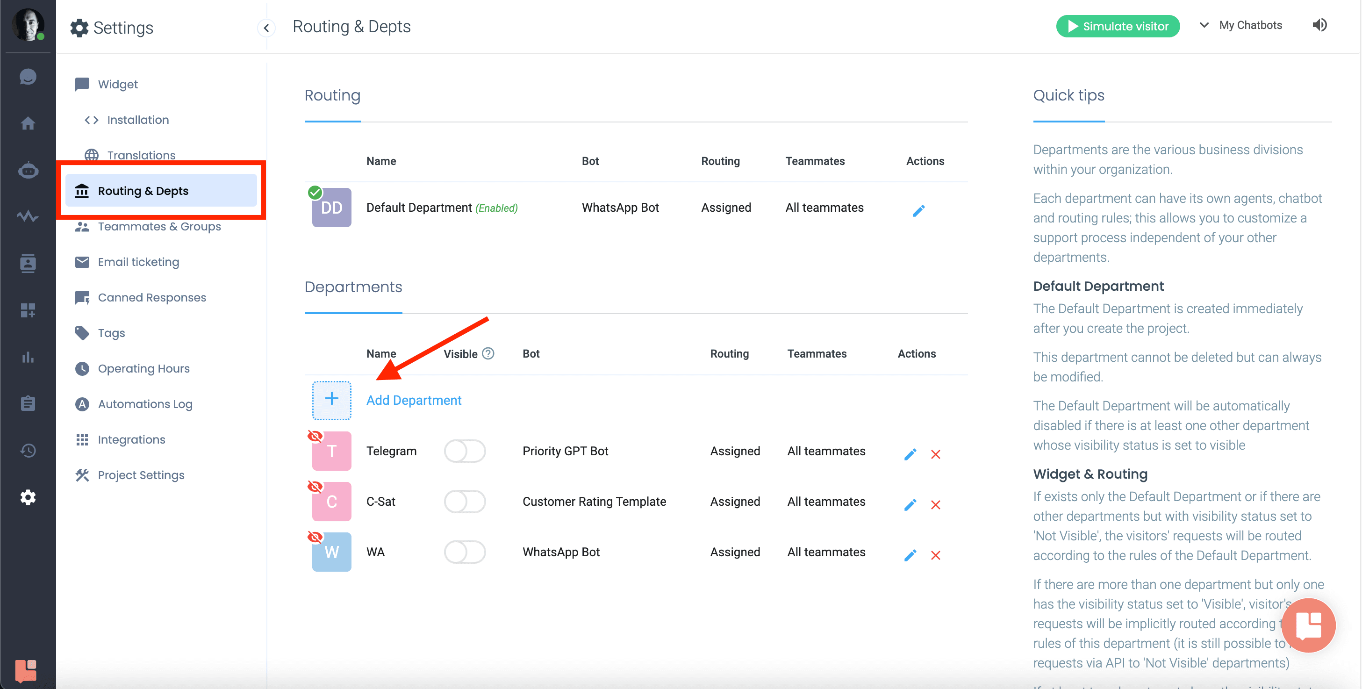
Task: Click the Simulate visitor button
Action: pos(1118,26)
